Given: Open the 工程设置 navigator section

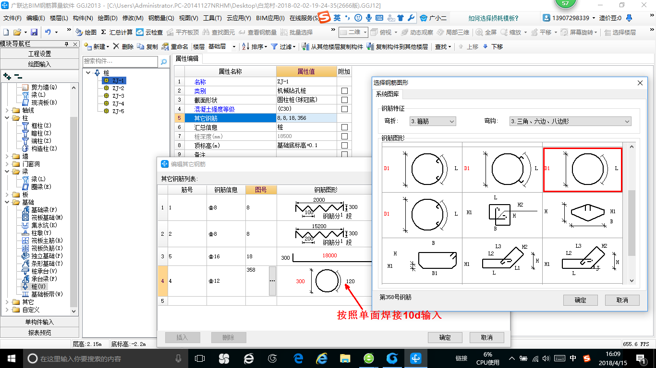Looking at the screenshot, I should coord(39,54).
